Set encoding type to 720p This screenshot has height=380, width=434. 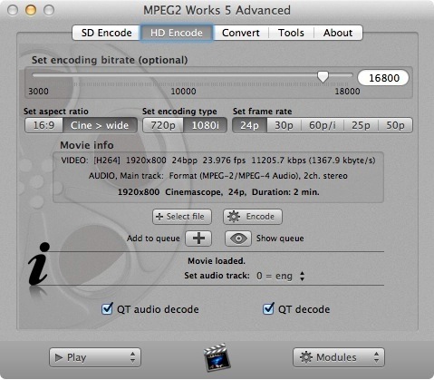(163, 125)
